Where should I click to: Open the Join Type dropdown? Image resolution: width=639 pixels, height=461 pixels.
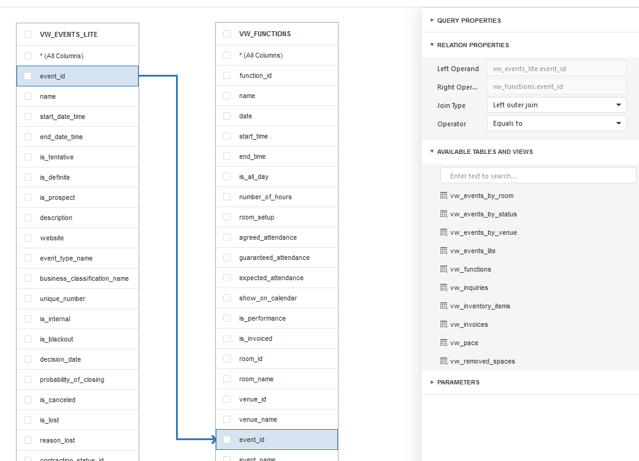pos(557,105)
